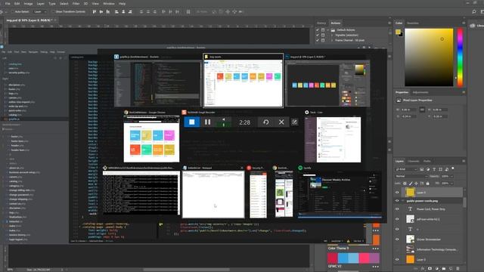Open the Window menu
This screenshot has height=272, width=484.
109,3
